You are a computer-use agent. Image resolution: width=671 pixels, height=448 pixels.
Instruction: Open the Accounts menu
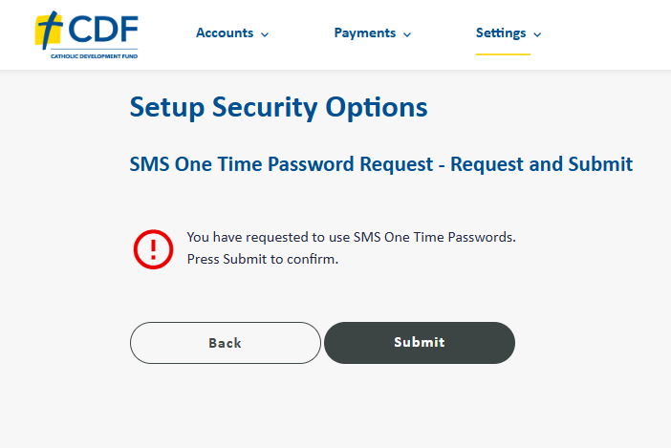(232, 32)
